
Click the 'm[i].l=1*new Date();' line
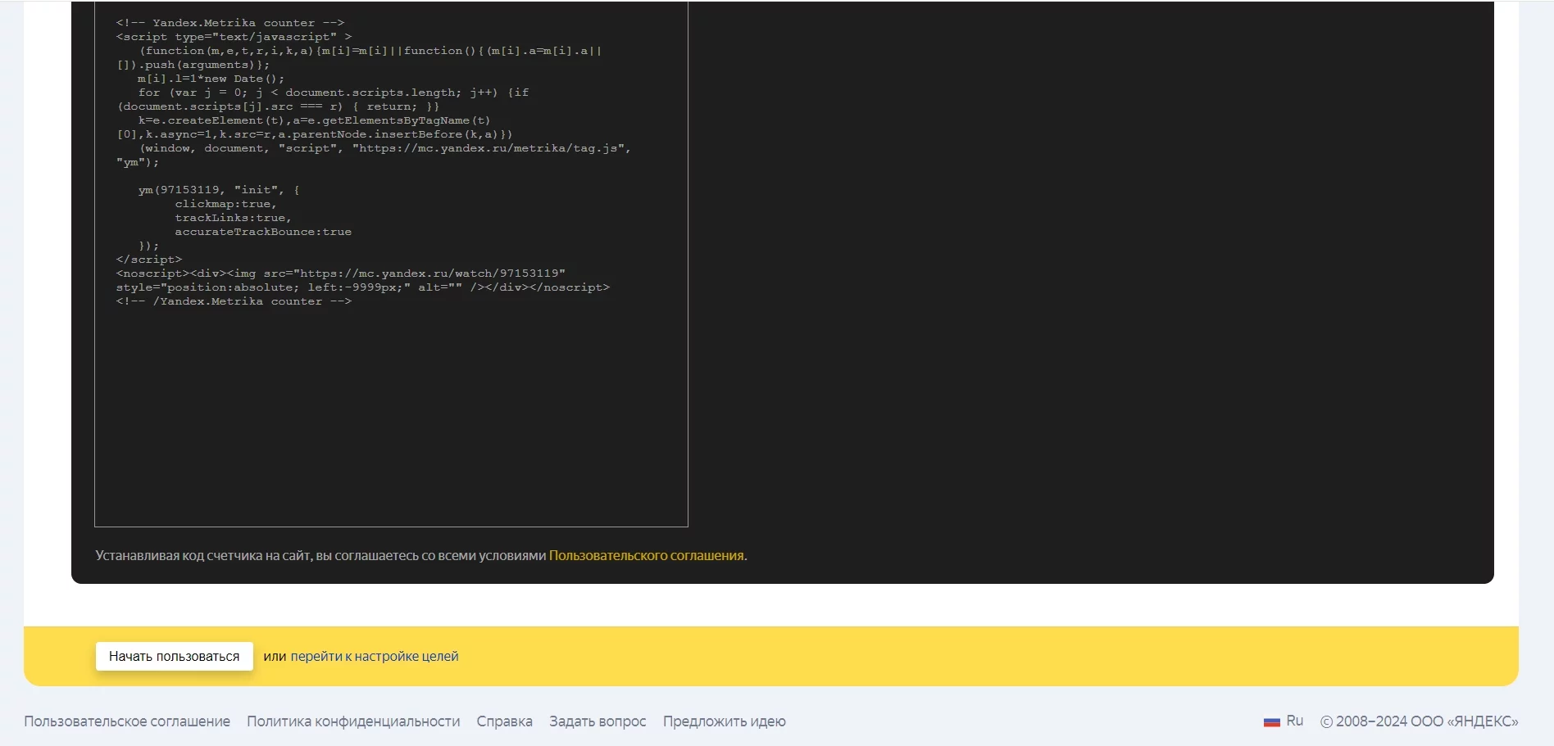click(211, 79)
